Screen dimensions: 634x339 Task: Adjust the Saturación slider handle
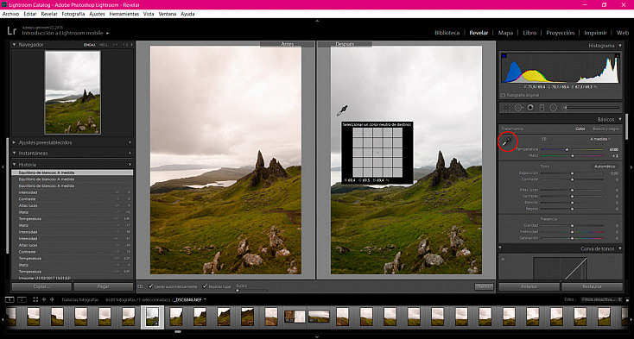[x=572, y=239]
